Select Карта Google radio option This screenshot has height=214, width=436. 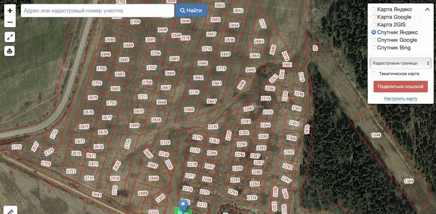coord(374,17)
